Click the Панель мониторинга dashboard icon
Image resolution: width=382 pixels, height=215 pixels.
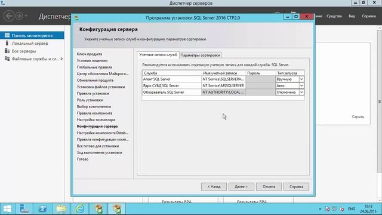pyautogui.click(x=7, y=35)
